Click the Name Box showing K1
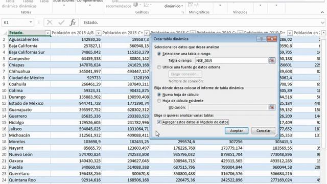 [x=15, y=22]
